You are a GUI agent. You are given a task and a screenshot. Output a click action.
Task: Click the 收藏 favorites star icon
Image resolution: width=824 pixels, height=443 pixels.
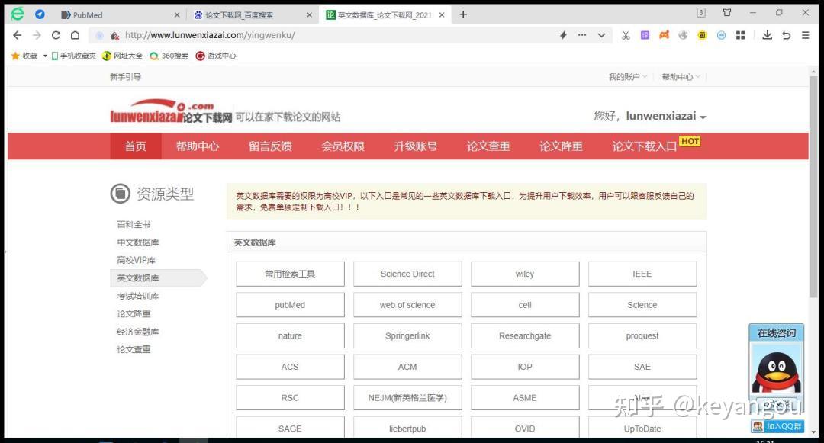(15, 55)
